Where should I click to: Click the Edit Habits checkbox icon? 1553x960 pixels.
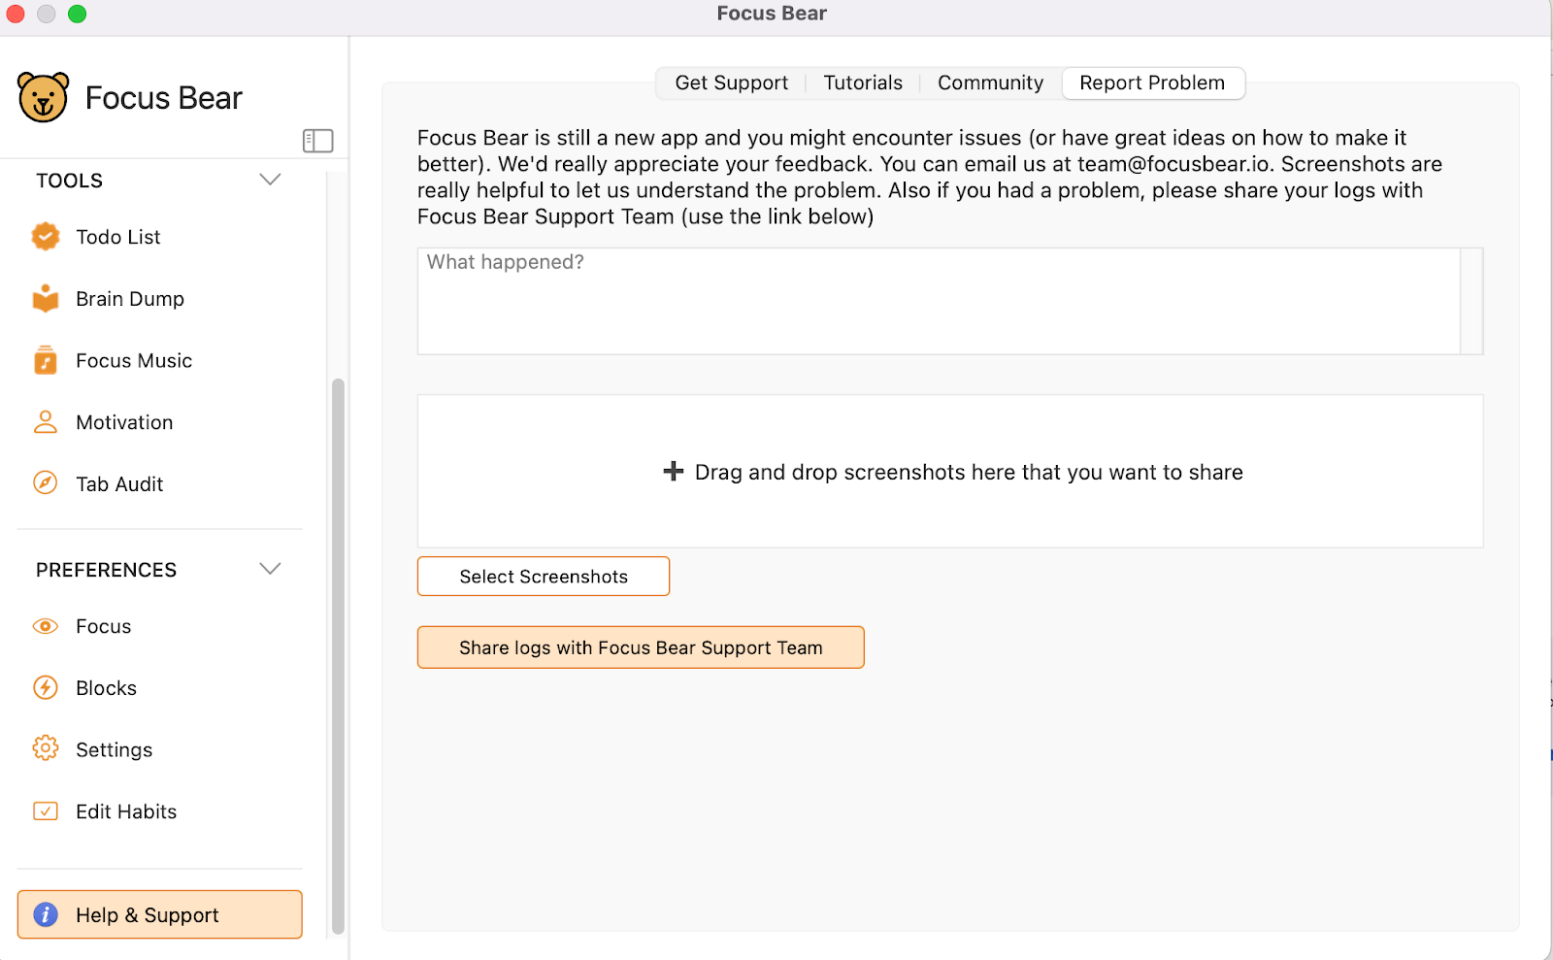46,811
